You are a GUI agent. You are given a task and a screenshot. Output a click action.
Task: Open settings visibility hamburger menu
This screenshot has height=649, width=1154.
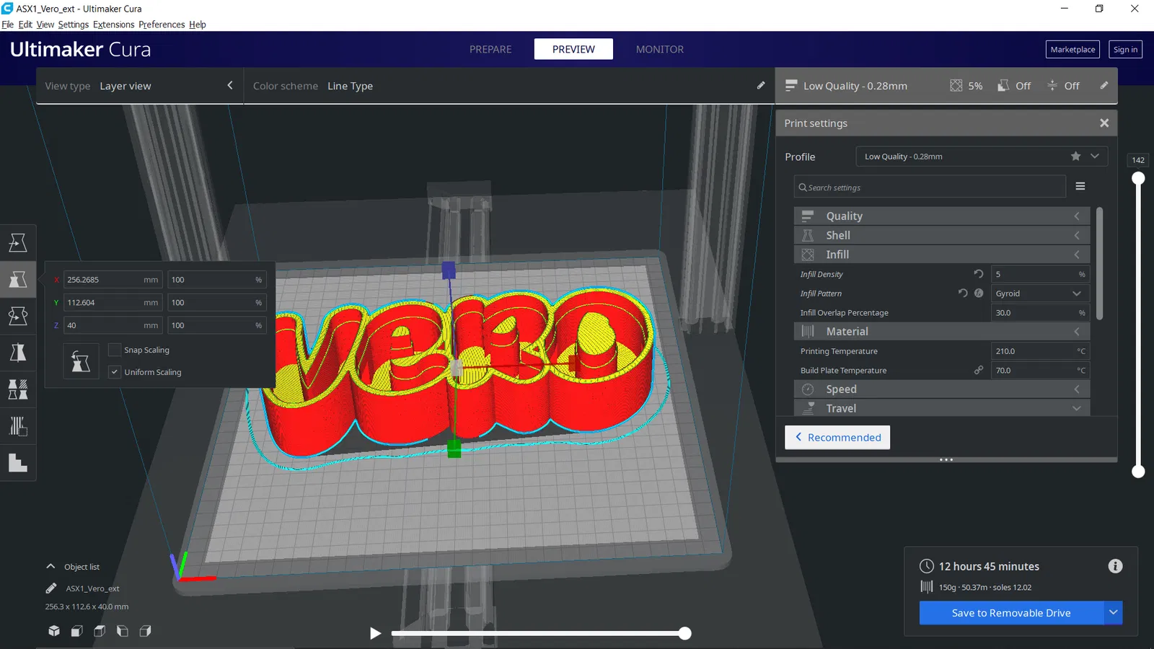(1080, 186)
